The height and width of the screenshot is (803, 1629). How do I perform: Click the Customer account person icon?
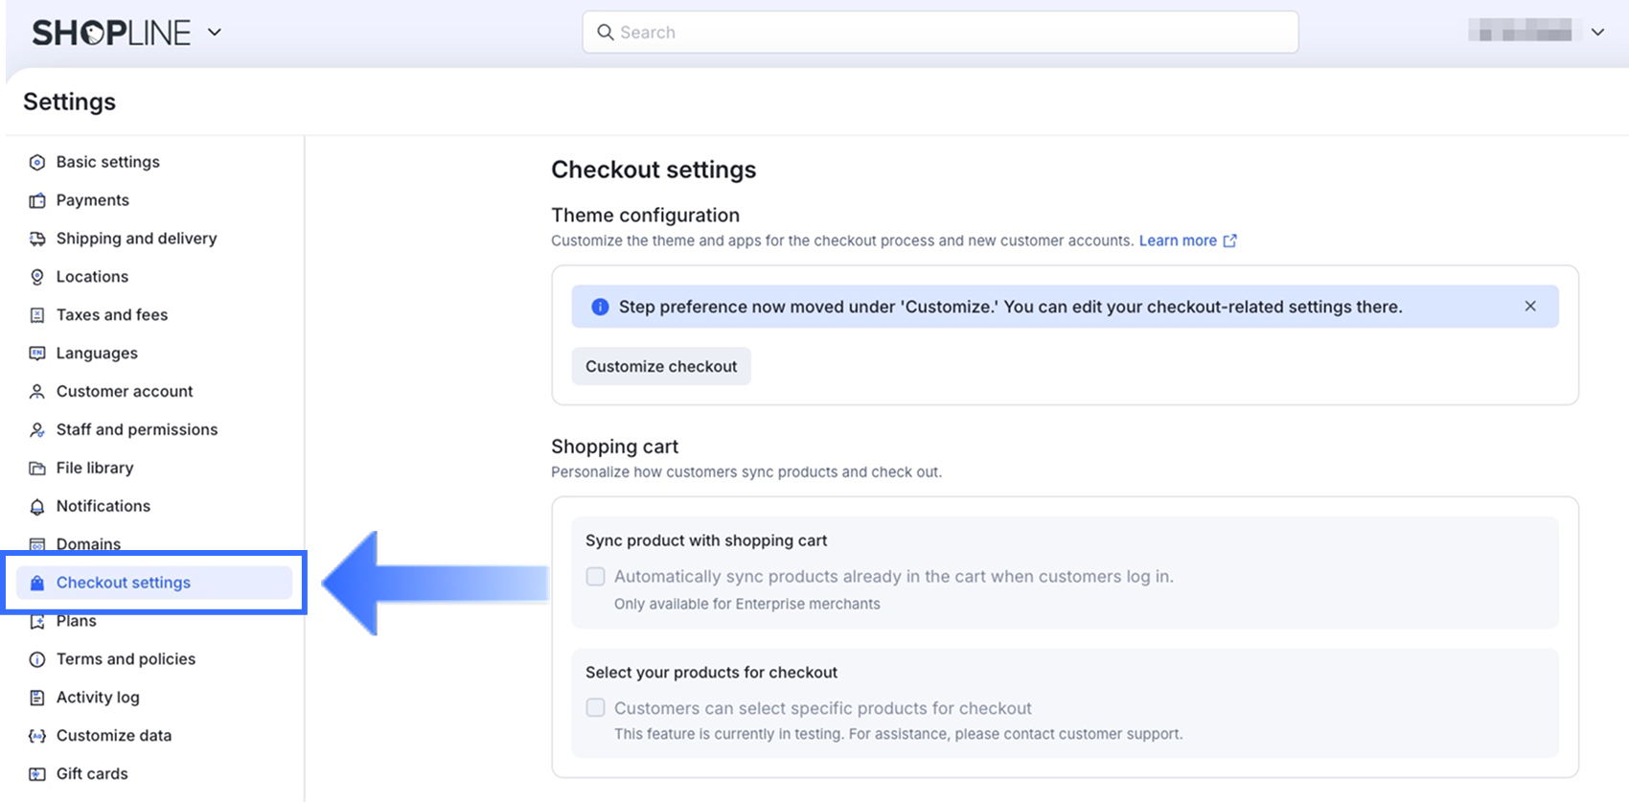pyautogui.click(x=37, y=392)
